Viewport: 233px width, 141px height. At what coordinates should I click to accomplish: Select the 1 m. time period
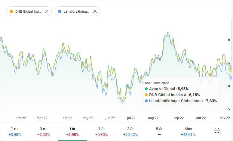point(14,132)
